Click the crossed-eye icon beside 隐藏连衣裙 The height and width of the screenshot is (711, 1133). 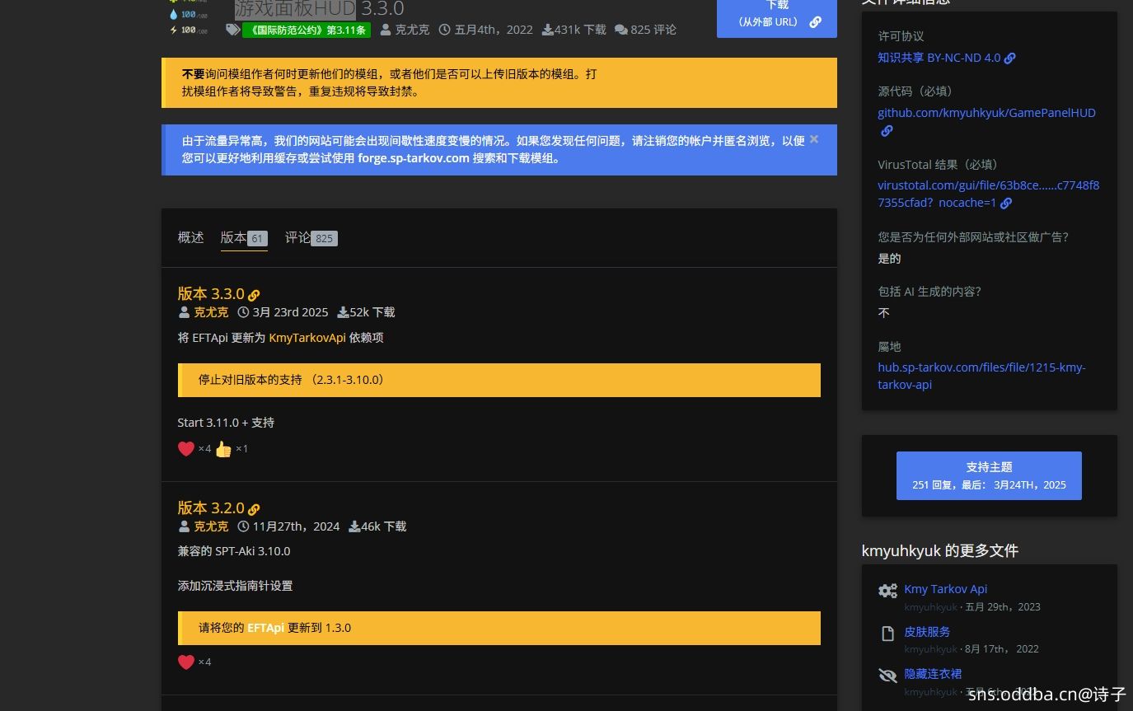click(x=887, y=676)
